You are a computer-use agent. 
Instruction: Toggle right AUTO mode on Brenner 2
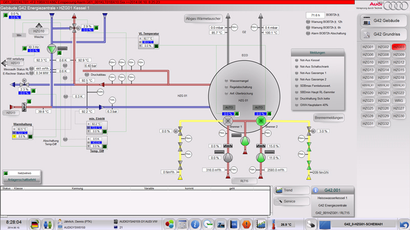click(259, 108)
